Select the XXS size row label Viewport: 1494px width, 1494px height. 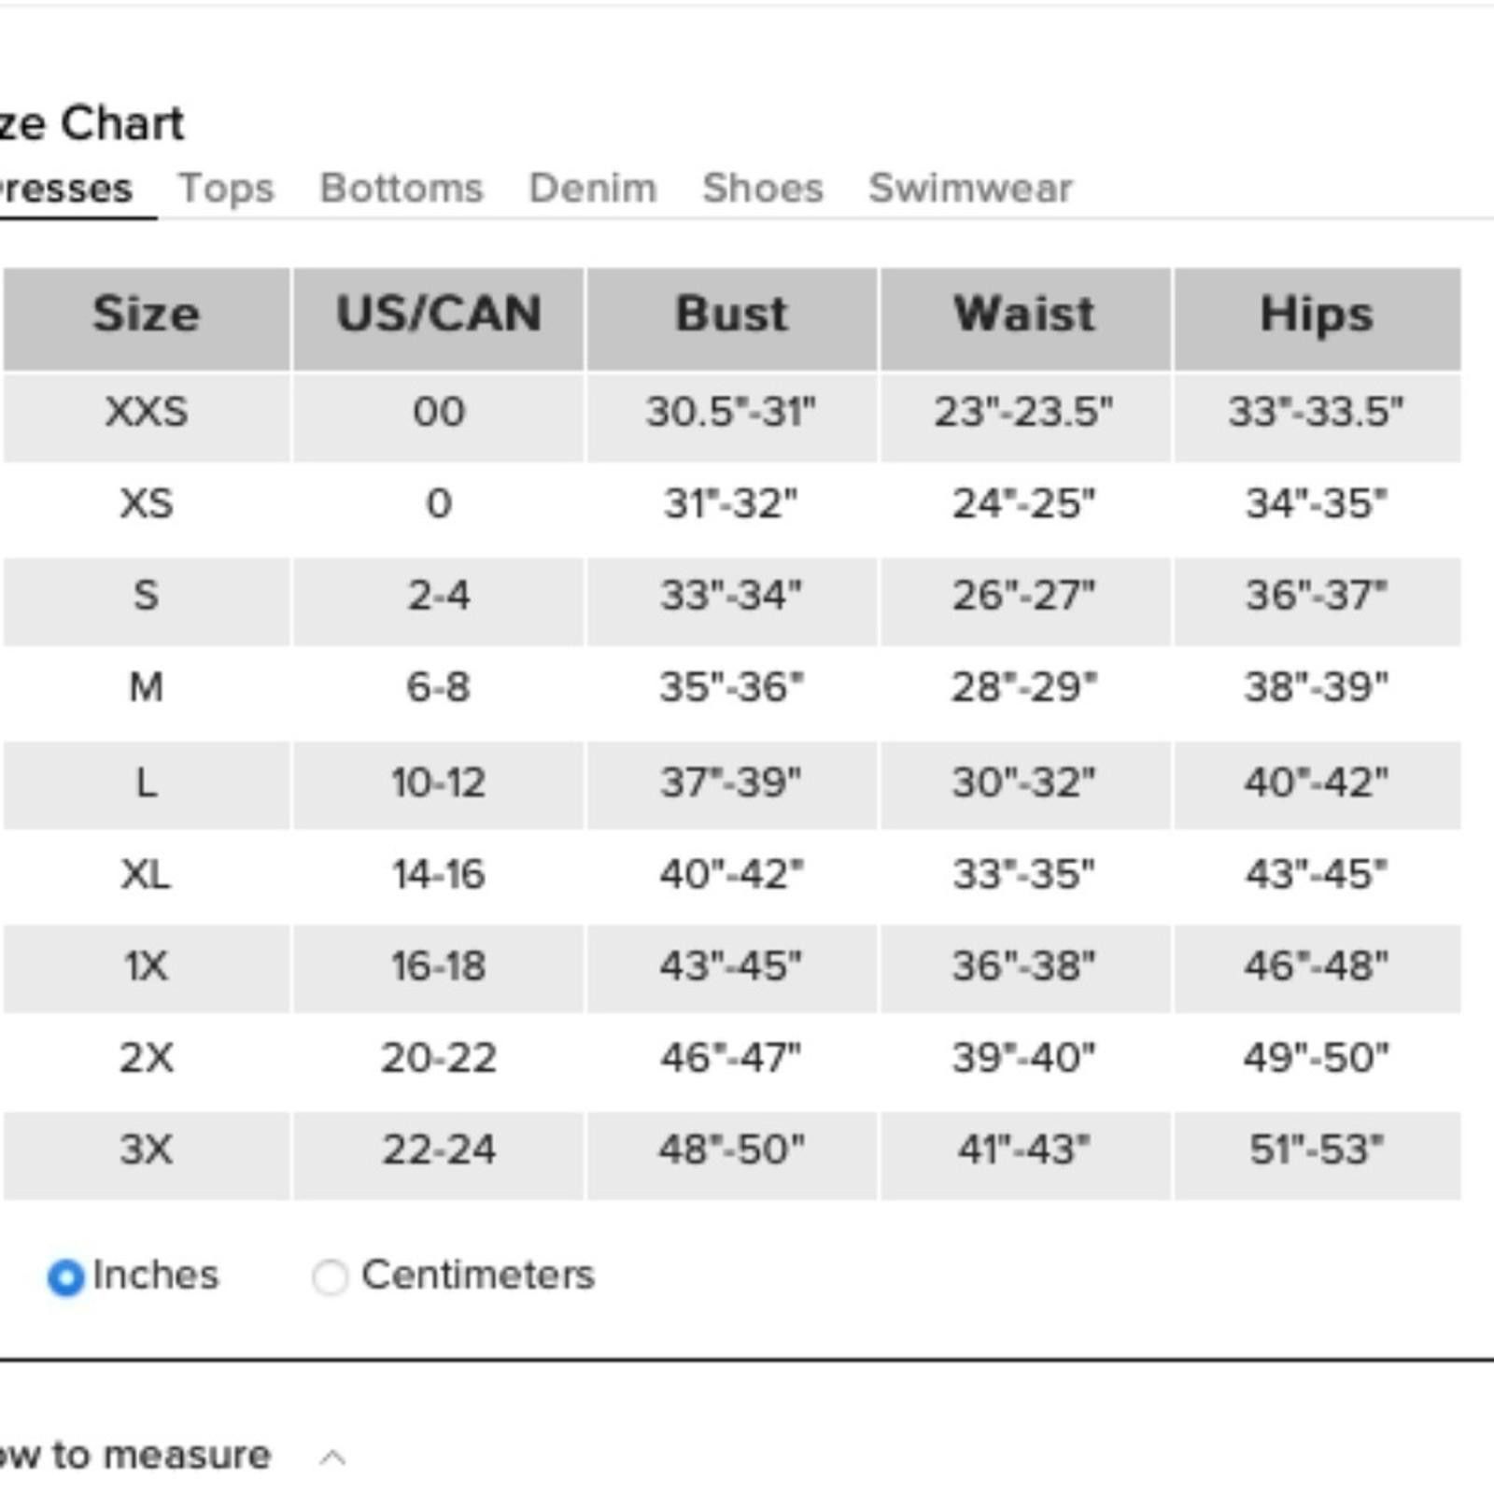[146, 412]
